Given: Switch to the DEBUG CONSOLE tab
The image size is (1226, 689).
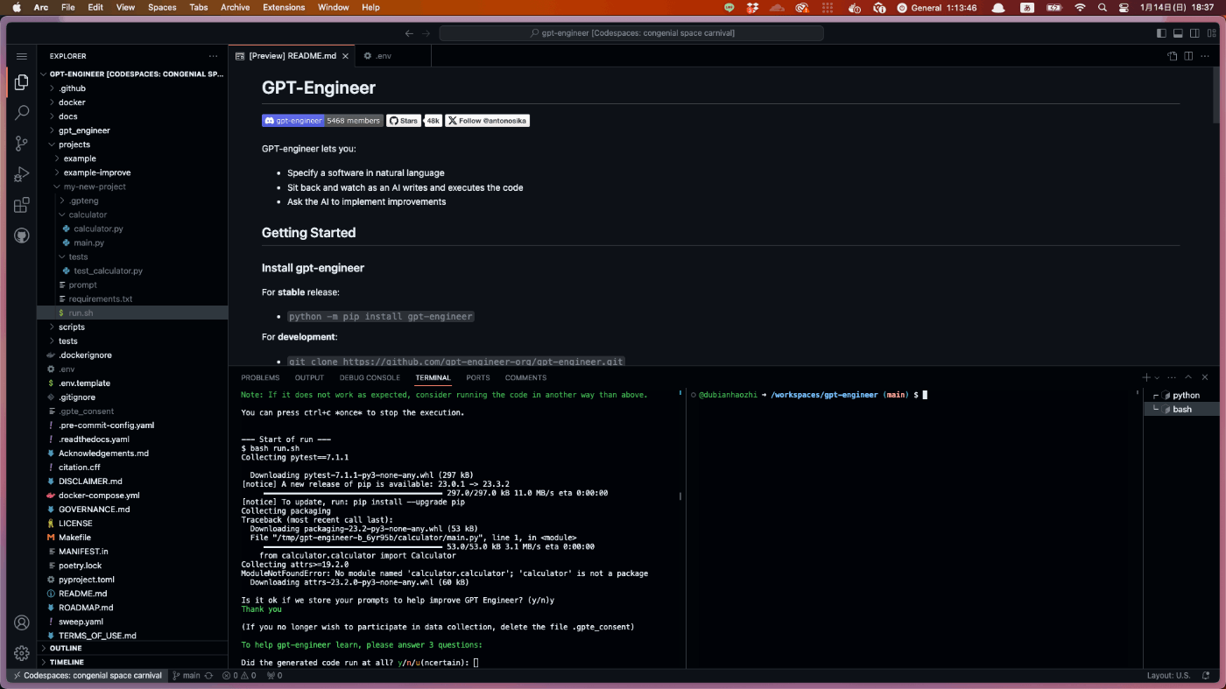Looking at the screenshot, I should pos(370,378).
